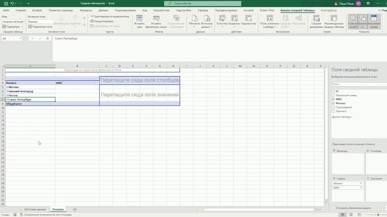Open the Формулы ribbon tab
This screenshot has width=387, height=217.
pos(86,10)
